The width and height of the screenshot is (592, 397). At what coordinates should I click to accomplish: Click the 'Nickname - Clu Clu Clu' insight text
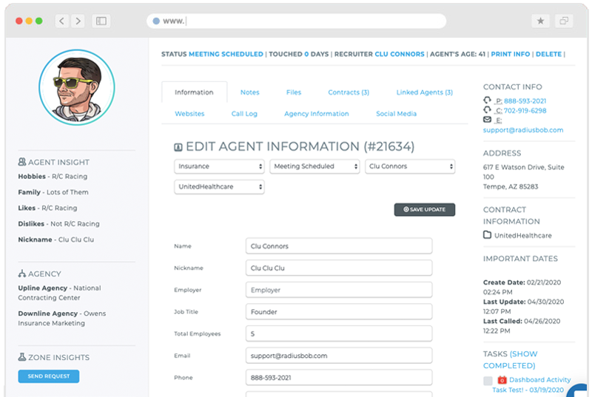tap(56, 240)
